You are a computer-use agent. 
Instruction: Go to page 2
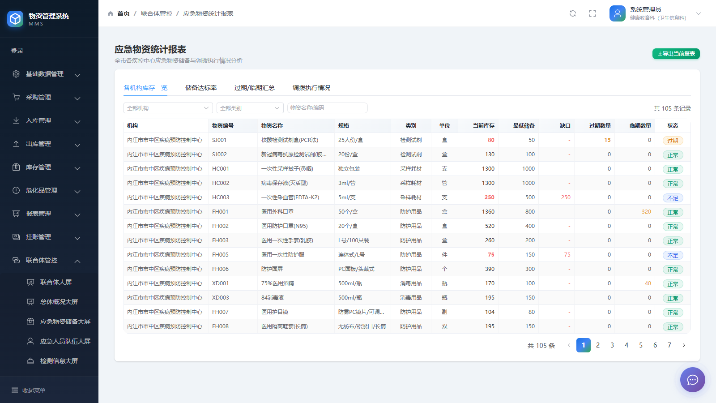pos(598,345)
